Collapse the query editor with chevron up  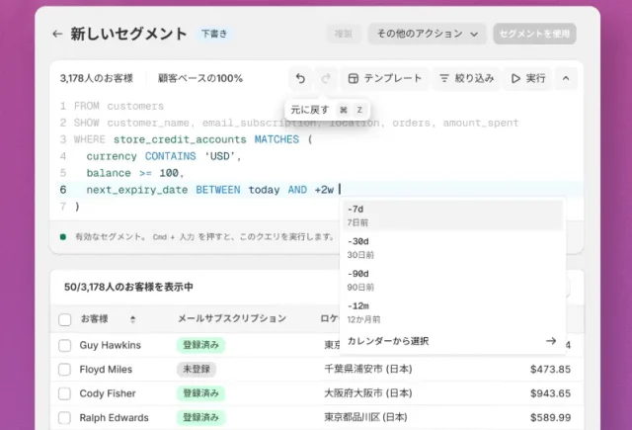click(x=566, y=78)
